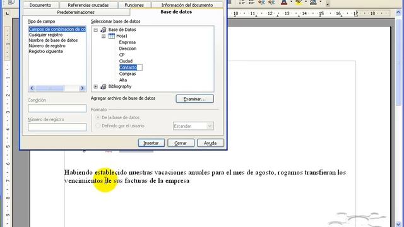Select the Direccion field in tree

(x=128, y=49)
